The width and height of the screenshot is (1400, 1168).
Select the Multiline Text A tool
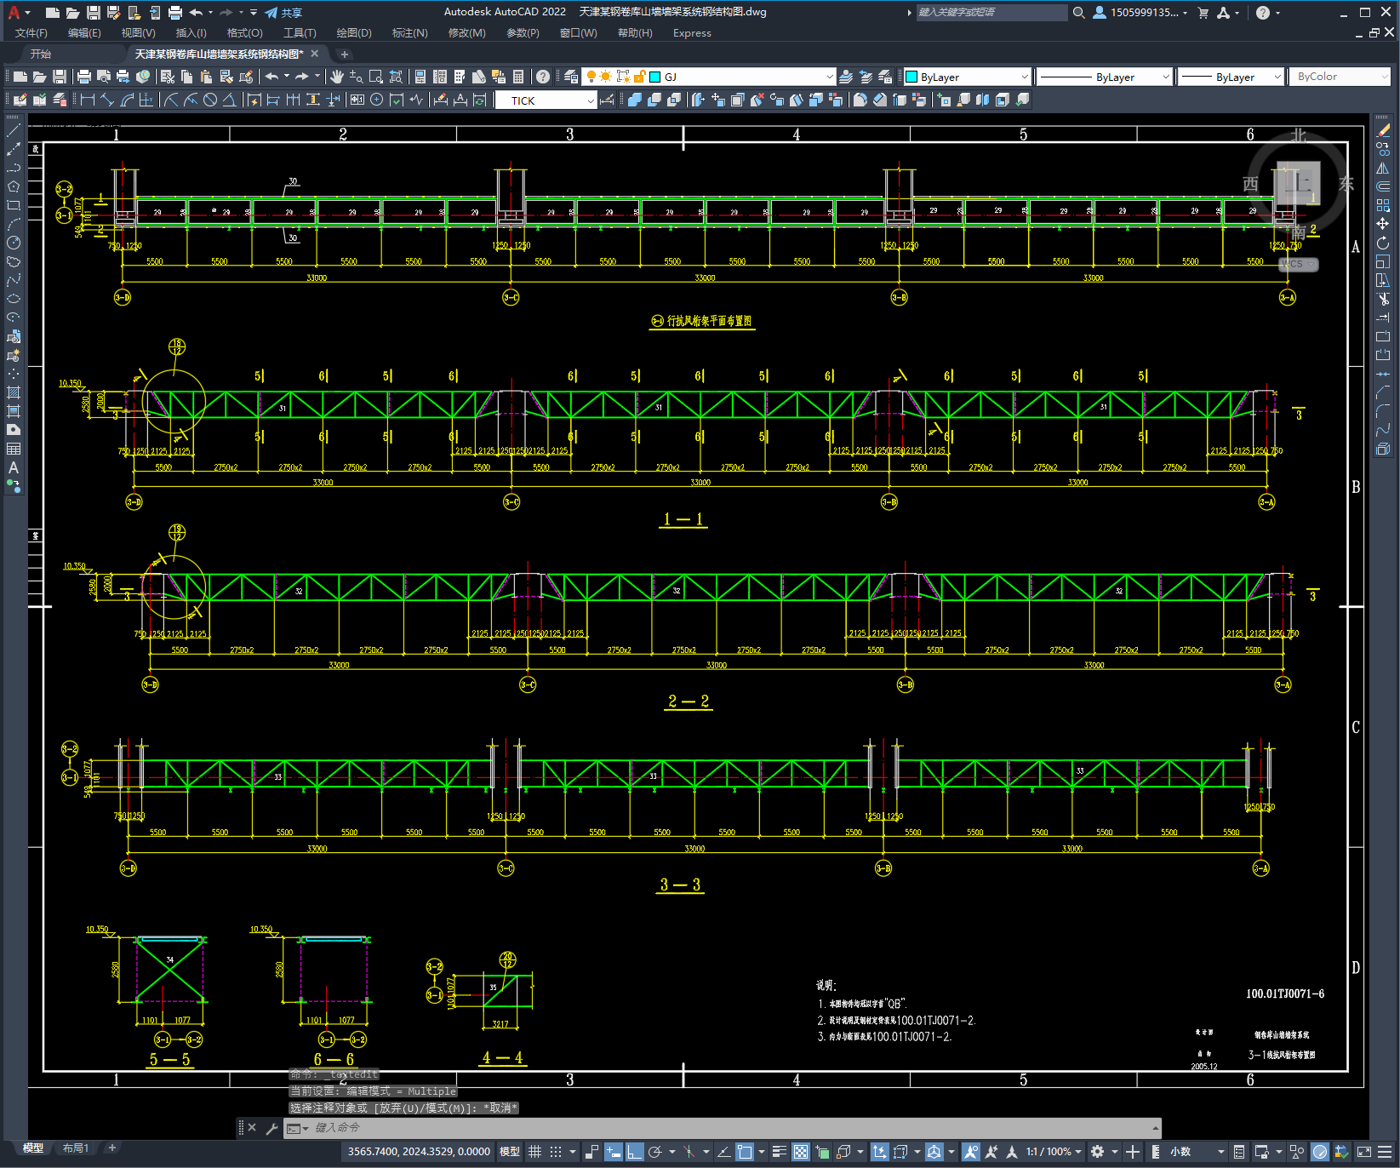click(14, 467)
